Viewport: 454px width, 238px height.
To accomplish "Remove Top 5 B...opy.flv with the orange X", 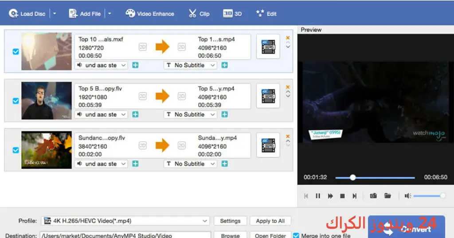I will [288, 87].
